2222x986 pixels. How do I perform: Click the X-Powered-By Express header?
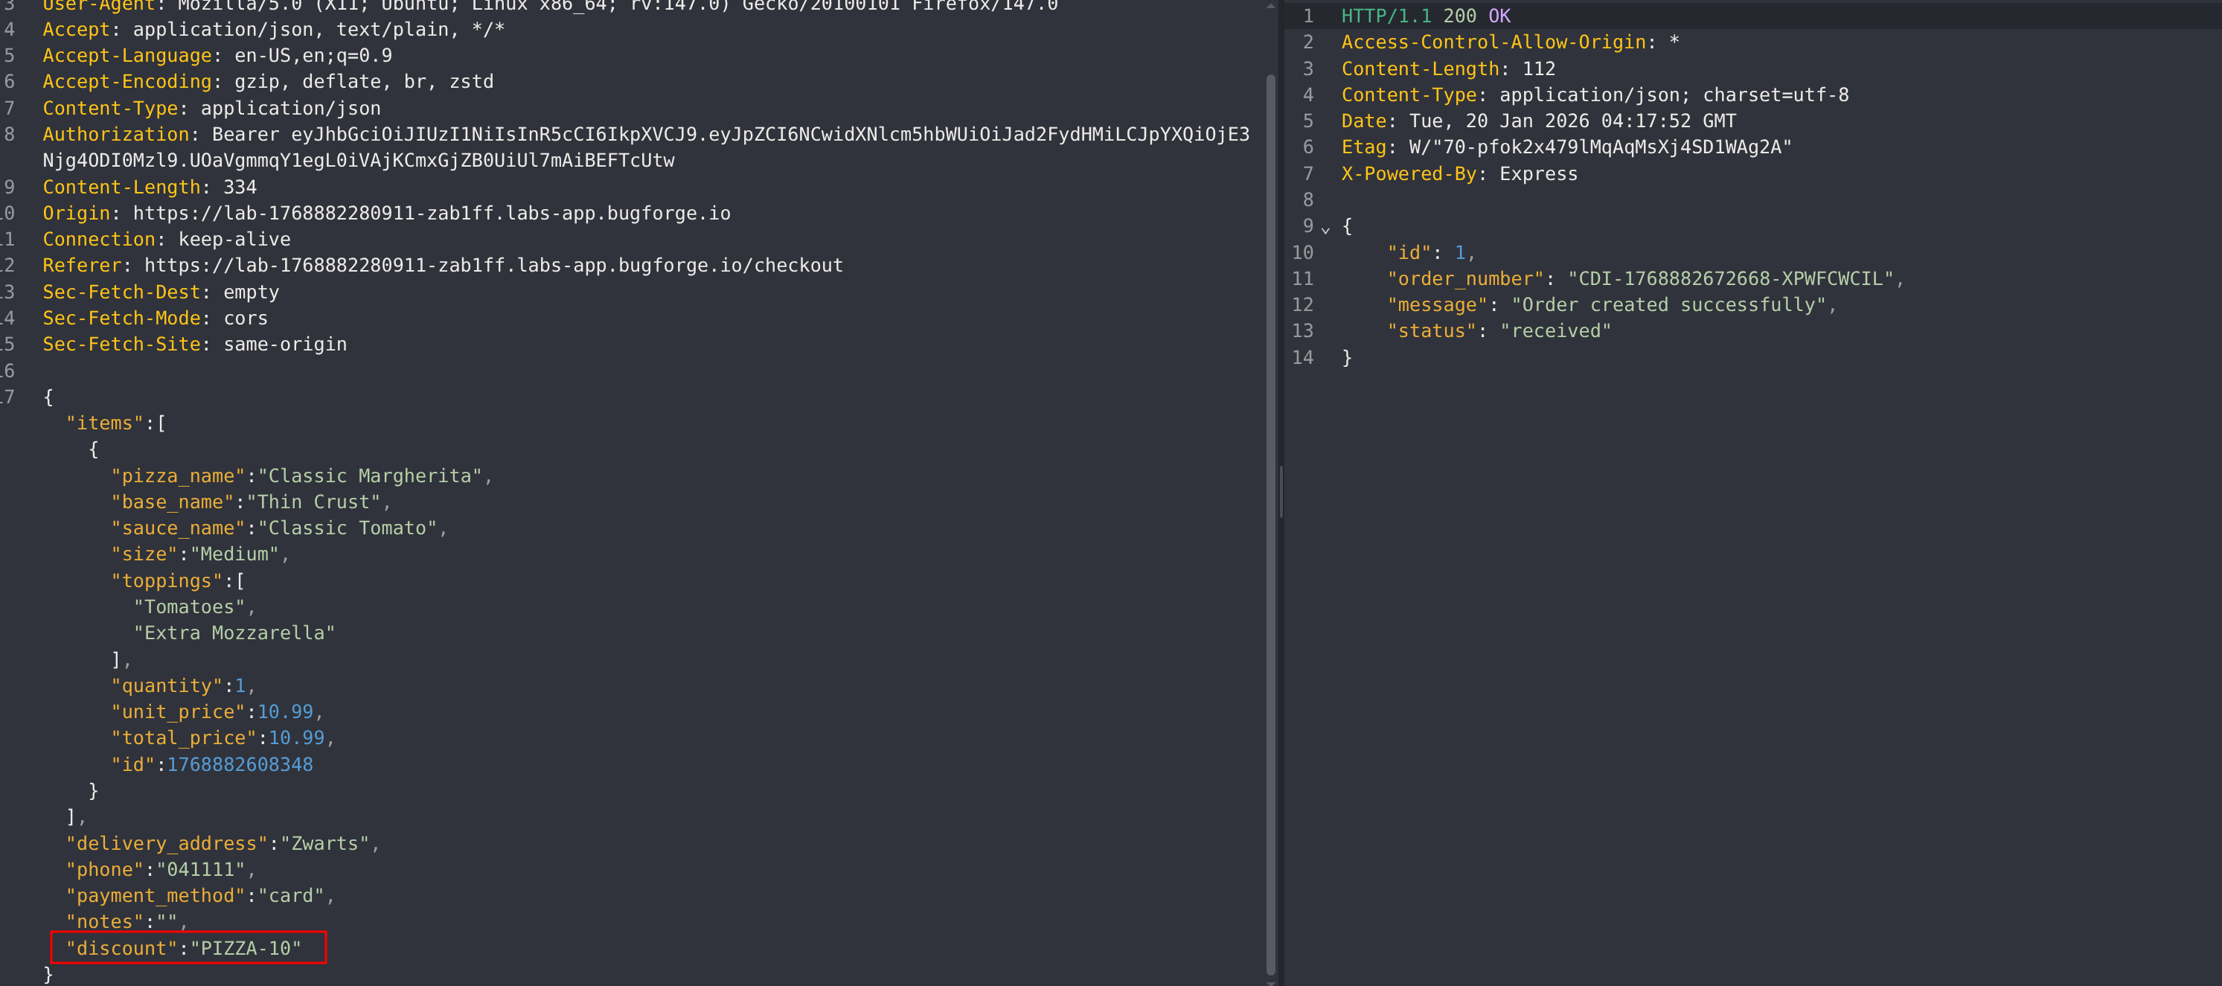click(x=1459, y=173)
